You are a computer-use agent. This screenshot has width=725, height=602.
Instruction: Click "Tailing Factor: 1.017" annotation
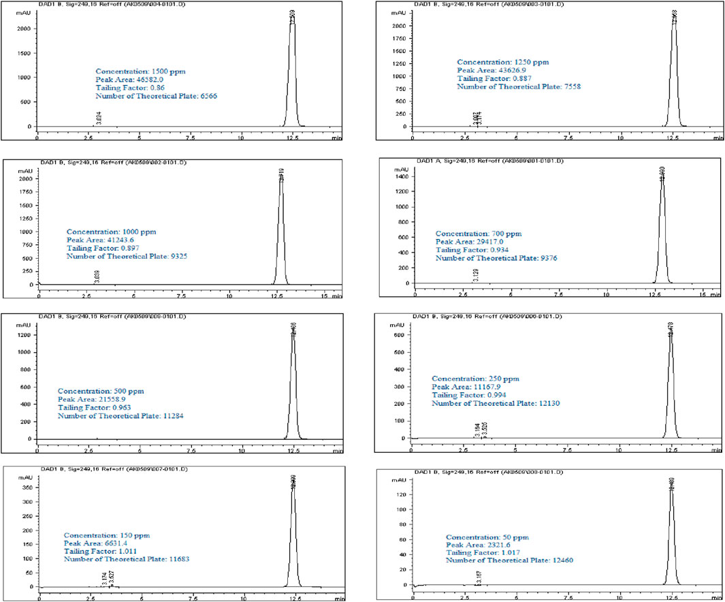coord(483,552)
